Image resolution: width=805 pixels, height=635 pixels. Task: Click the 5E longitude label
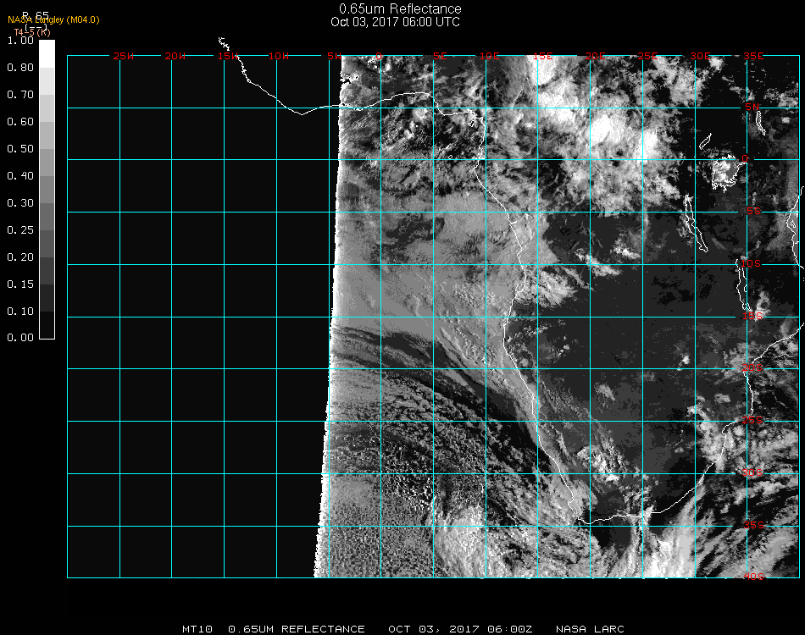click(x=440, y=56)
